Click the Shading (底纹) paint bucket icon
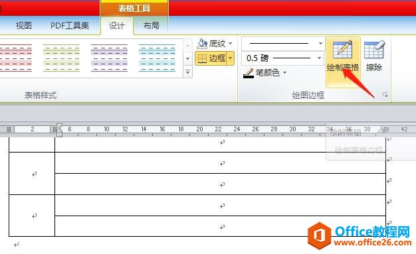 click(x=202, y=43)
